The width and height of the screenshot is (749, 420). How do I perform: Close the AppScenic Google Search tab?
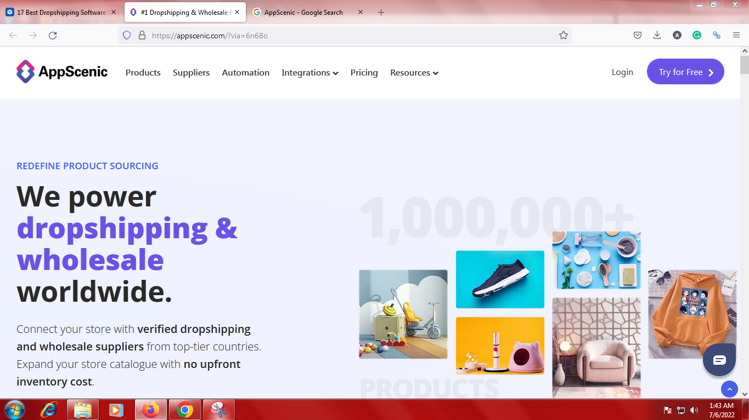[x=361, y=12]
